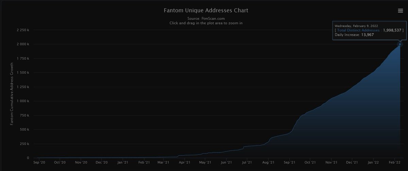
Task: Click the '2 250 k' y-axis label
Action: click(x=22, y=30)
